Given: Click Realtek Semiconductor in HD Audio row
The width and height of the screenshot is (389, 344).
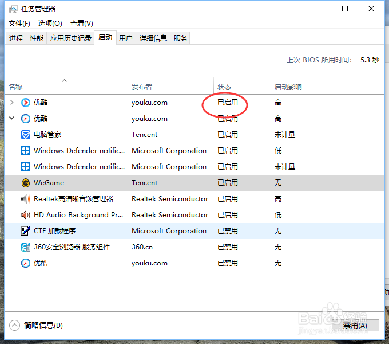Looking at the screenshot, I should (170, 215).
